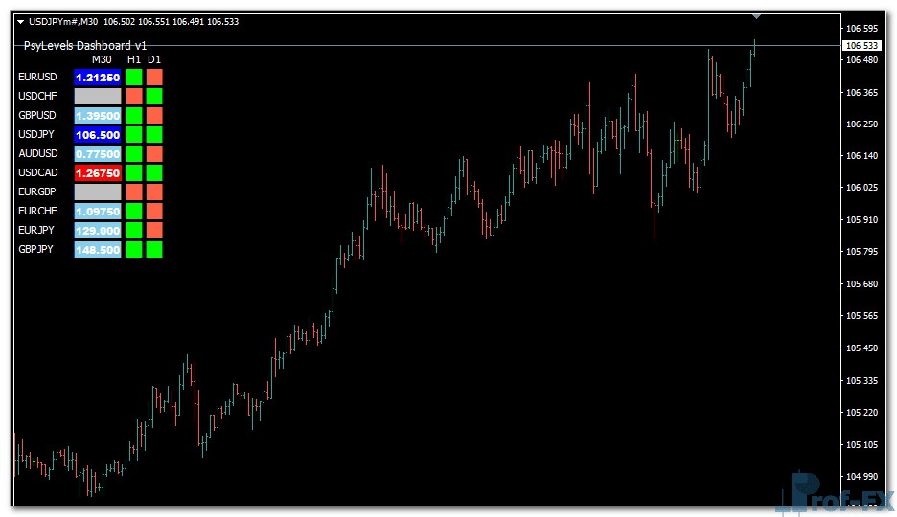Screen dimensions: 897x517
Task: Click the D1 column header
Action: coord(154,59)
